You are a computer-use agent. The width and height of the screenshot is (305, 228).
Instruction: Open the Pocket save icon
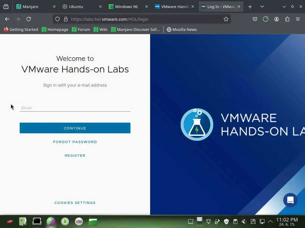click(255, 19)
